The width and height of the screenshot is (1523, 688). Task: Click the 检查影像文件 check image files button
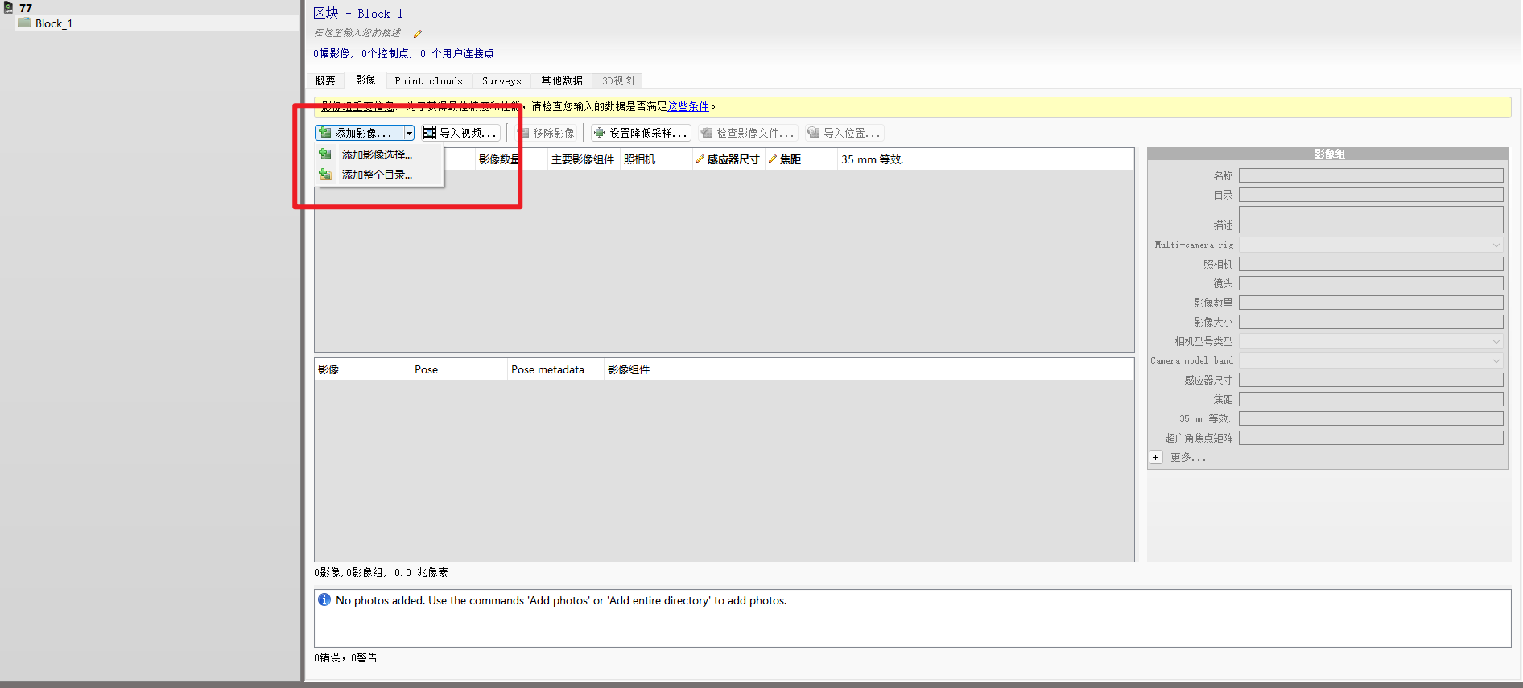point(748,133)
